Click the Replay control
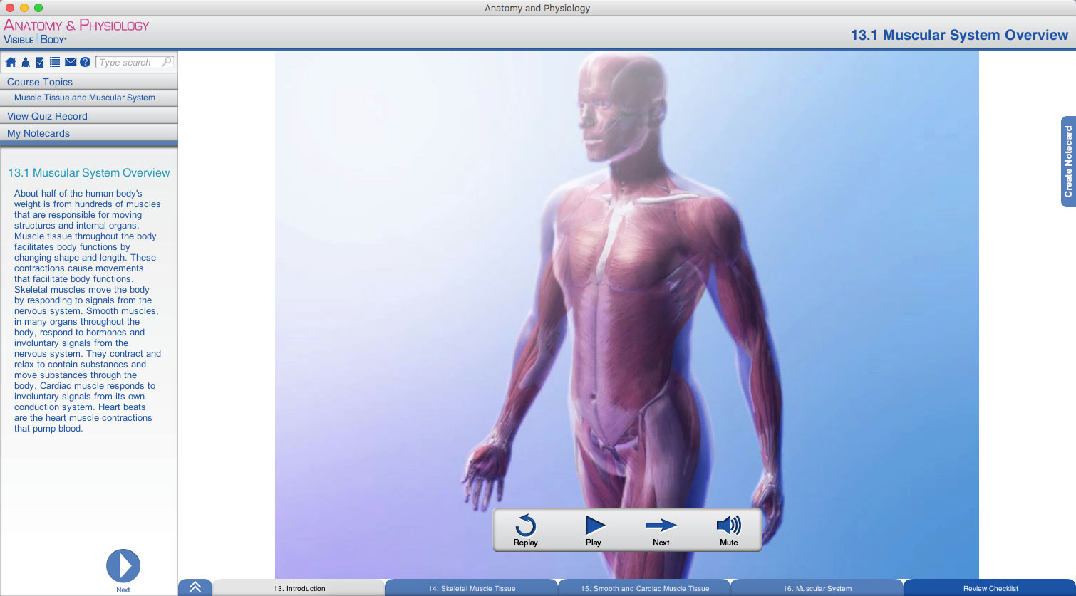This screenshot has width=1076, height=596. click(x=525, y=530)
